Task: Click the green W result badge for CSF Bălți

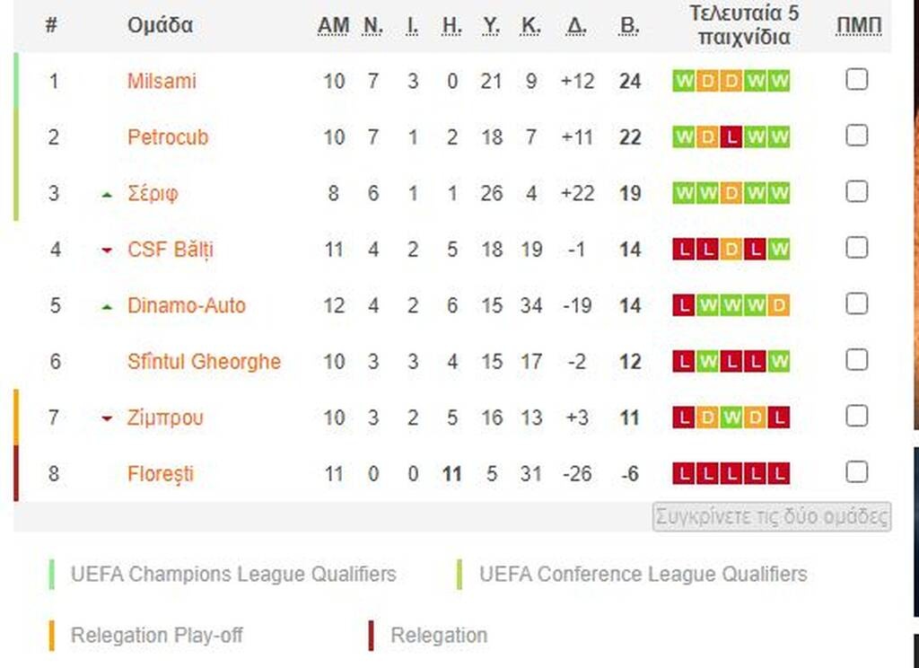Action: point(779,250)
